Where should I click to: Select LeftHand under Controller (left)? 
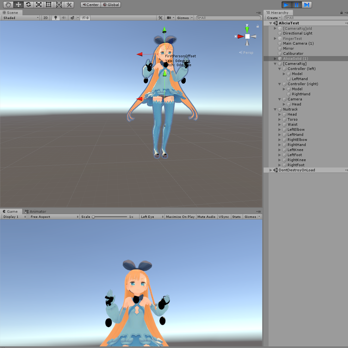[300, 79]
